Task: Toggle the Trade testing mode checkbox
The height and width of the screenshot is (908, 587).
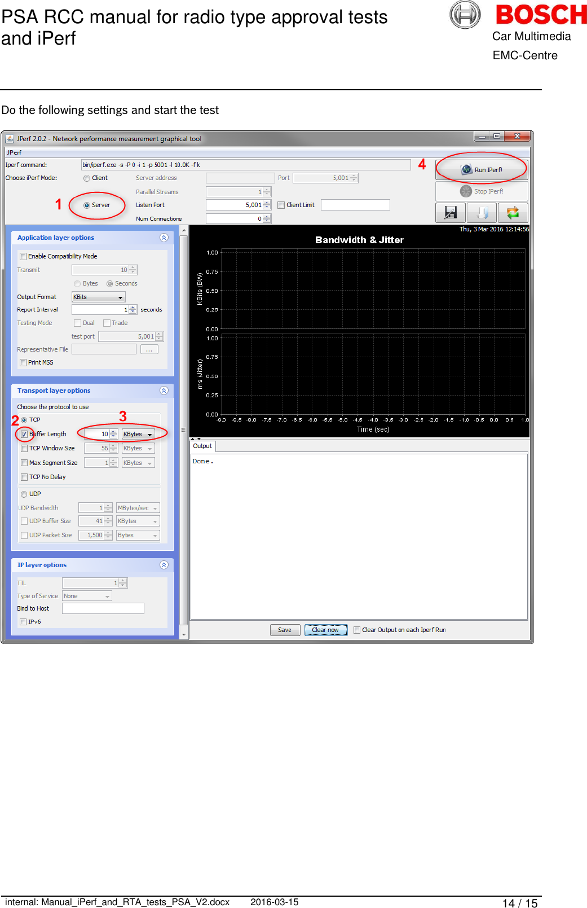Action: (x=107, y=323)
